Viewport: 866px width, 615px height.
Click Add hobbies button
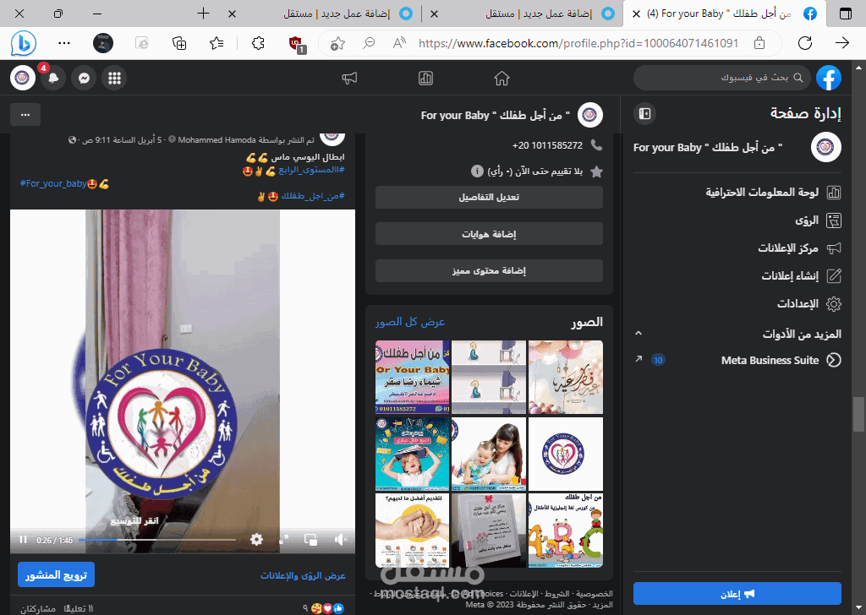click(x=489, y=234)
